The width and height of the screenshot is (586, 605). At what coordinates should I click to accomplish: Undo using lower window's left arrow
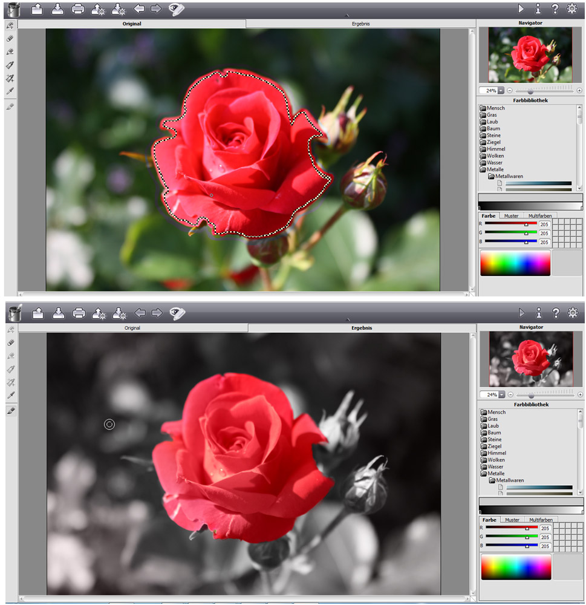[x=140, y=313]
